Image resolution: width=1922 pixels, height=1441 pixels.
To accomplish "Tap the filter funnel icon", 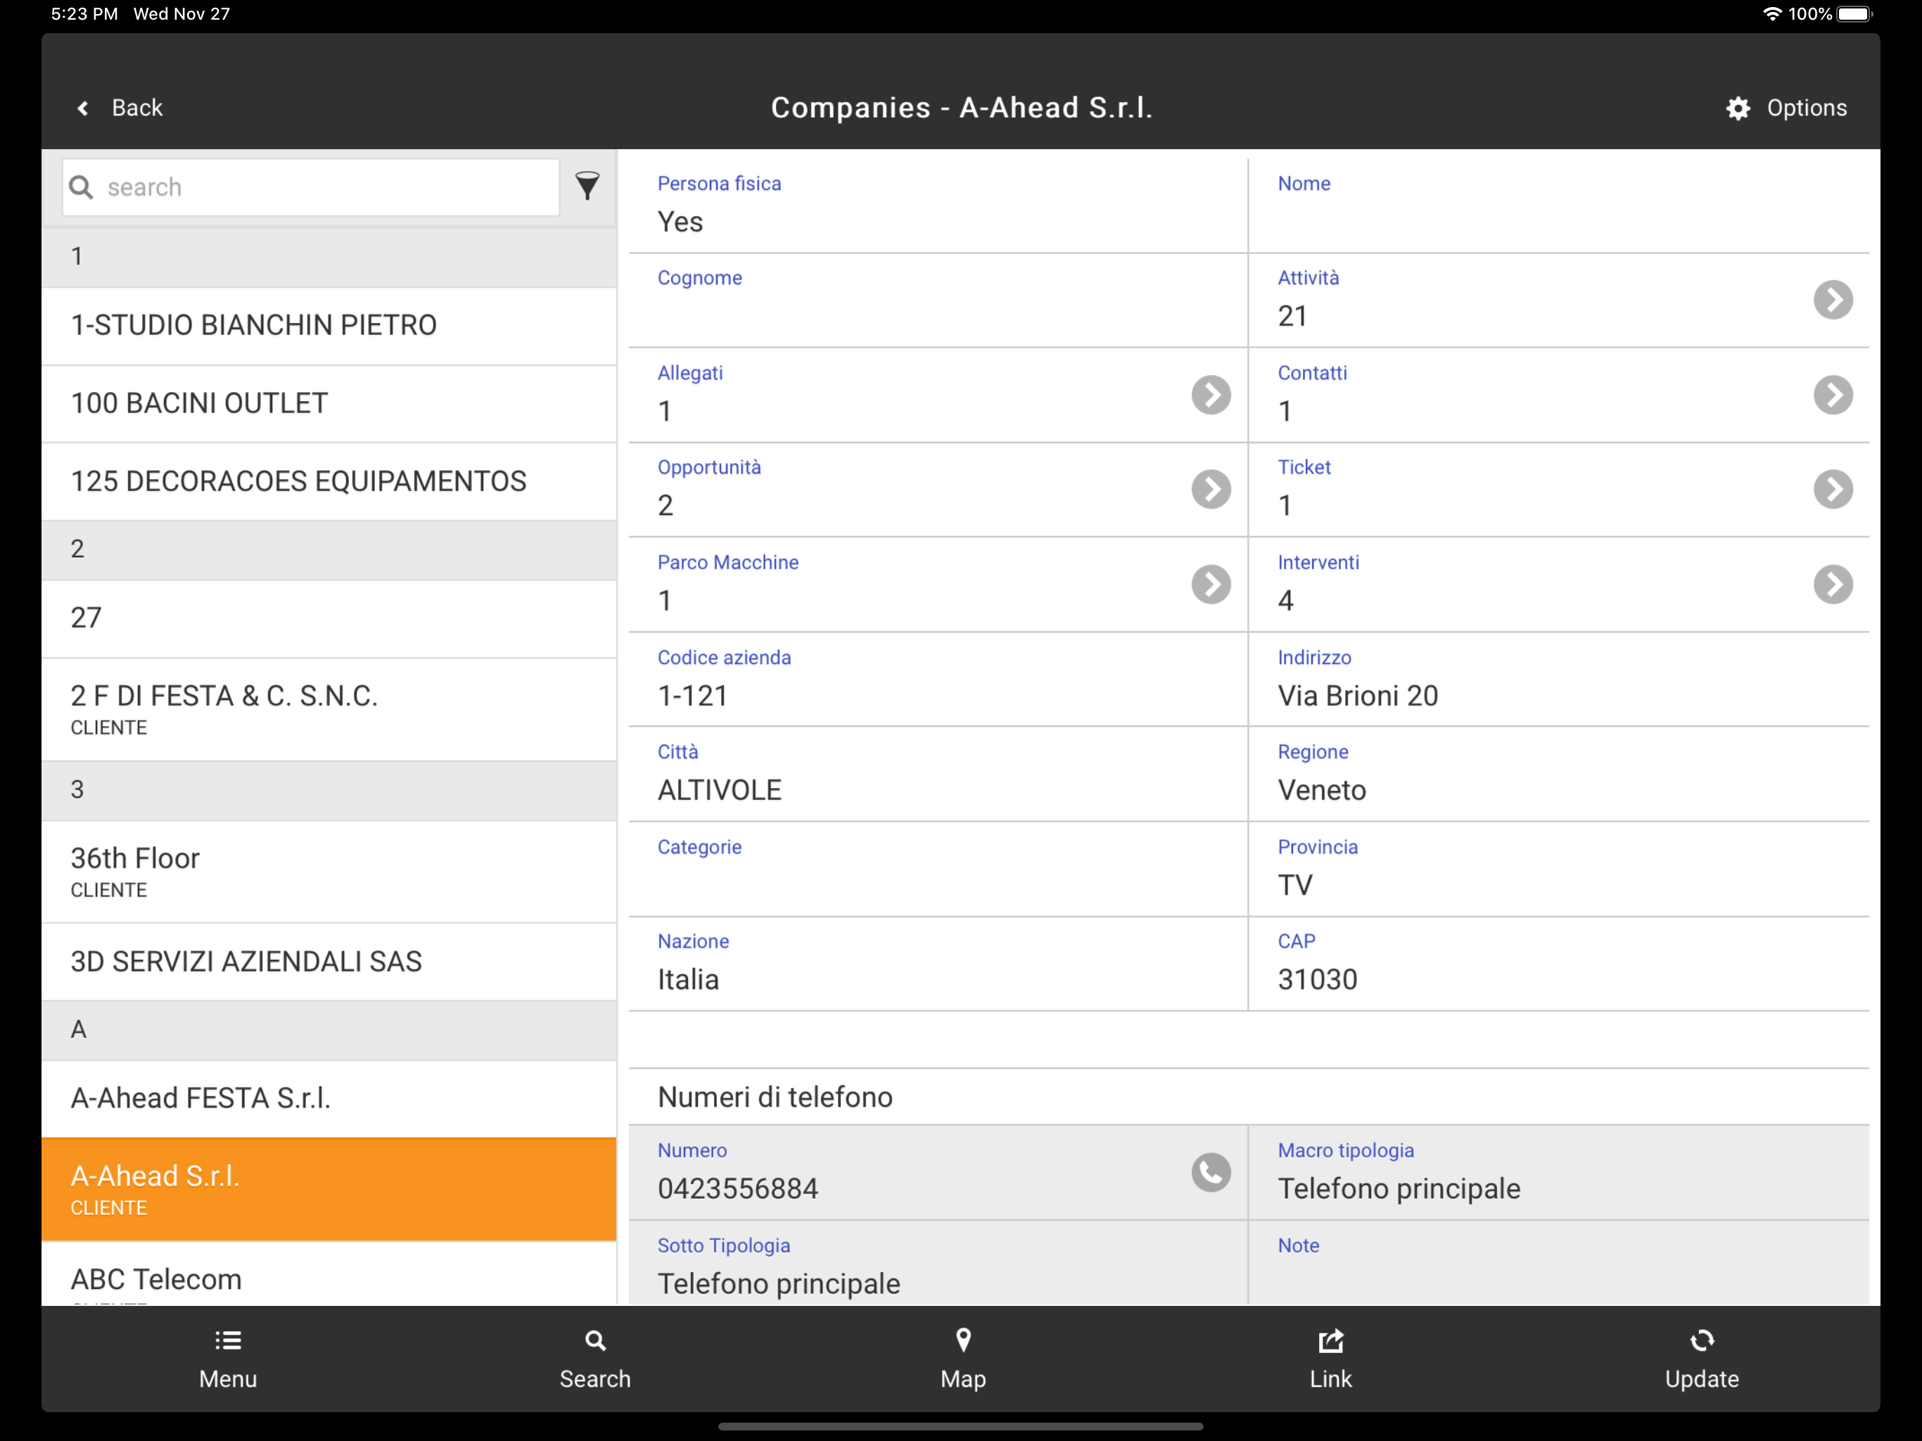I will pos(587,186).
